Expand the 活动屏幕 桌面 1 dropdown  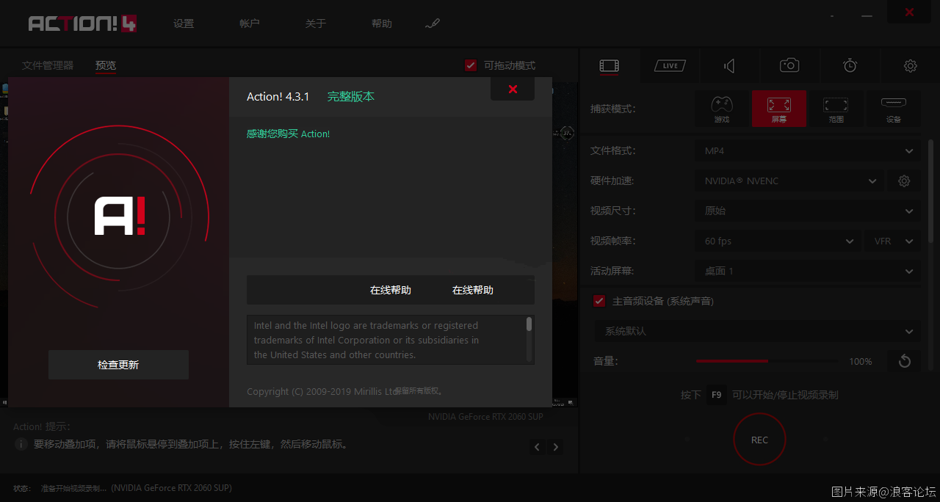click(808, 271)
